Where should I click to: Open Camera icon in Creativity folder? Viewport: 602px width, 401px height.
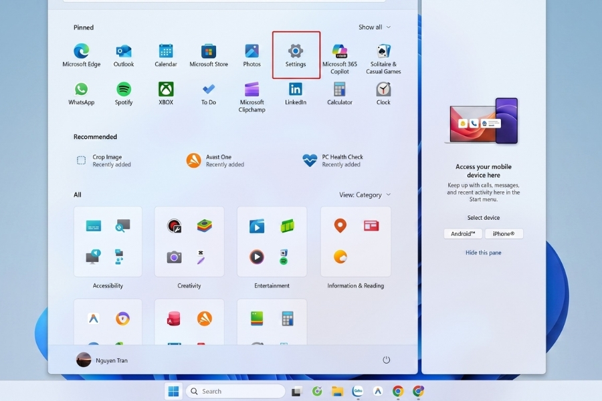coord(175,257)
